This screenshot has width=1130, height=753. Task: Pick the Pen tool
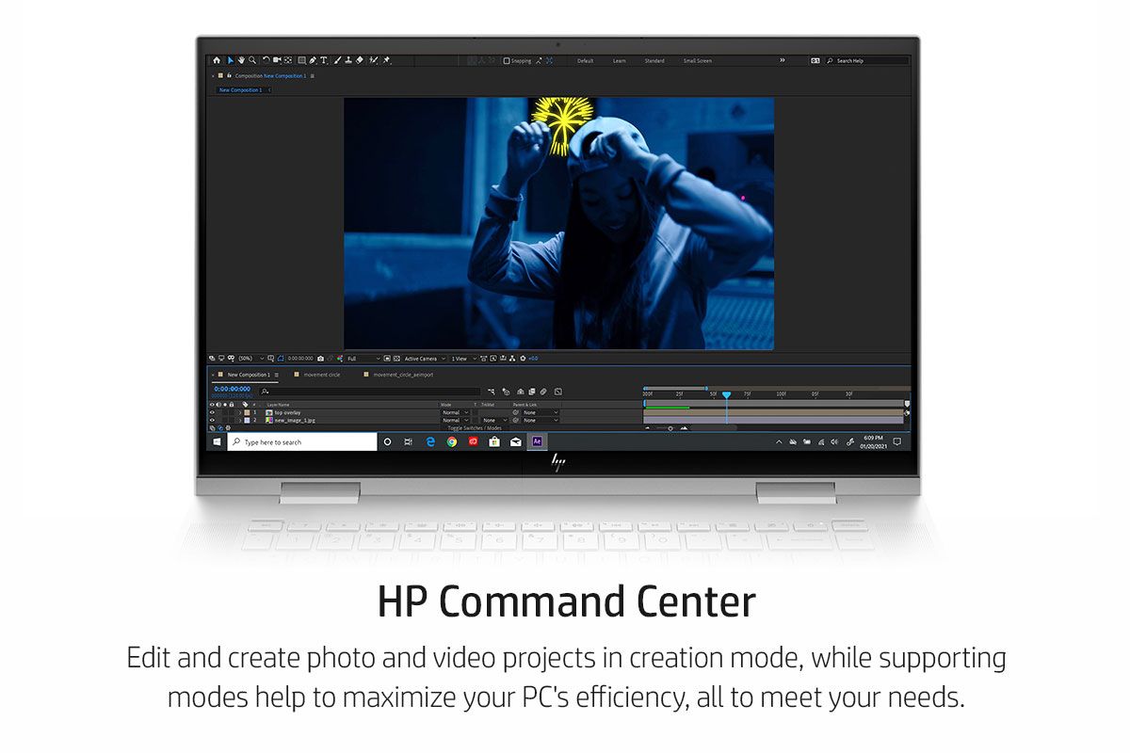(313, 60)
